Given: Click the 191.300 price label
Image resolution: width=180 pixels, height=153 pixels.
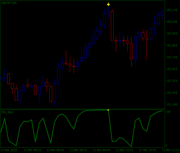Looking at the screenshot, I should pyautogui.click(x=172, y=104).
